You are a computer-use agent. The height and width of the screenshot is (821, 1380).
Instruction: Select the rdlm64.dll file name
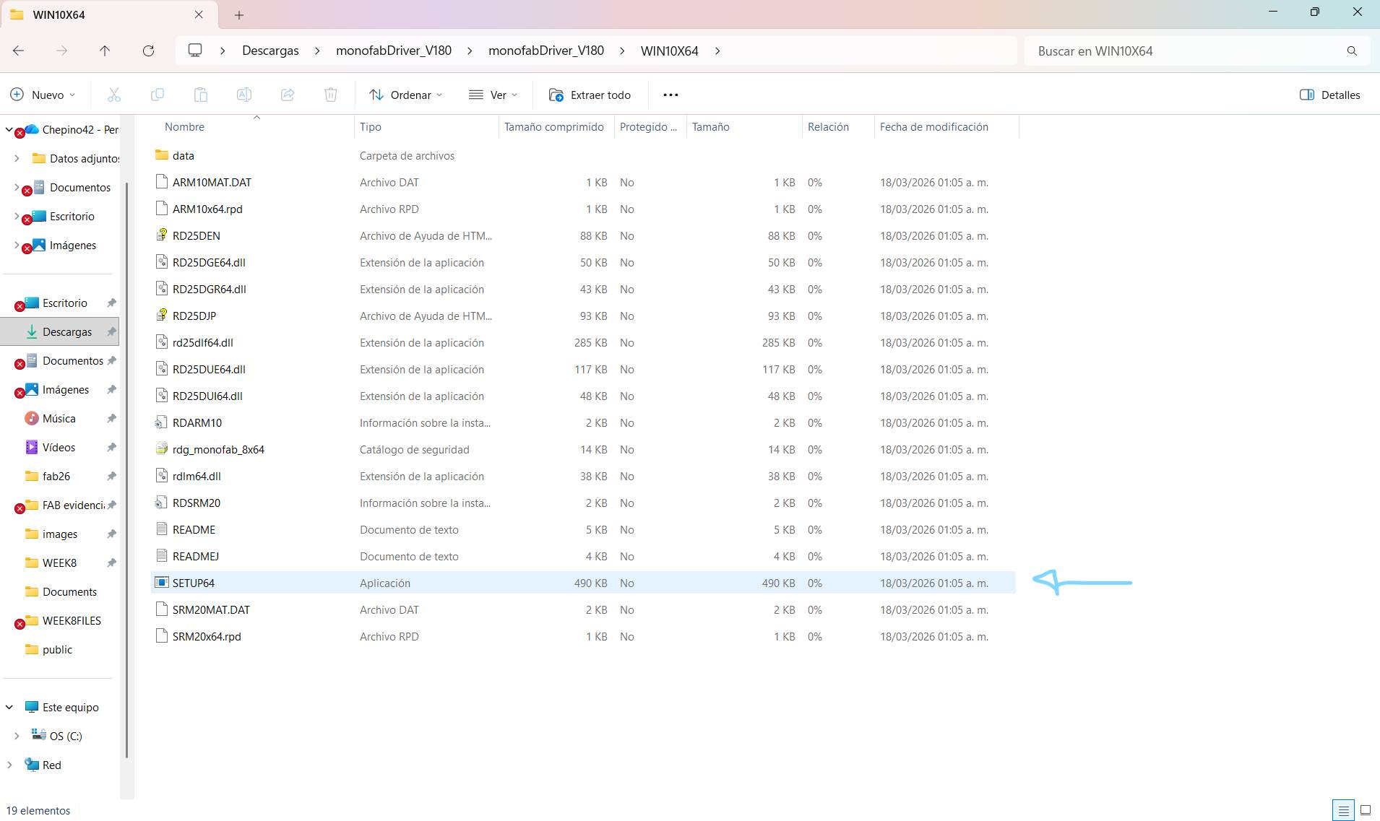click(197, 476)
